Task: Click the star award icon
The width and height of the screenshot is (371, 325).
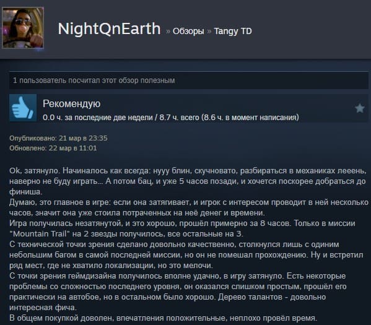Action: pos(359,108)
